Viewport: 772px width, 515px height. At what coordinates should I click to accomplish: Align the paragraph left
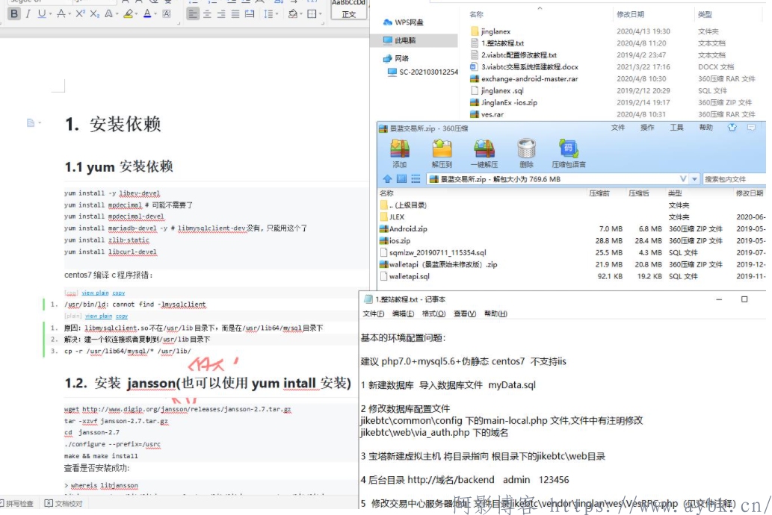coord(193,13)
